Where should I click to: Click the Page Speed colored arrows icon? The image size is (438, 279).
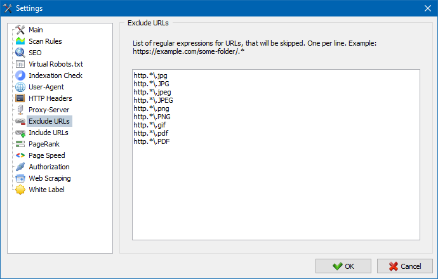(x=20, y=155)
